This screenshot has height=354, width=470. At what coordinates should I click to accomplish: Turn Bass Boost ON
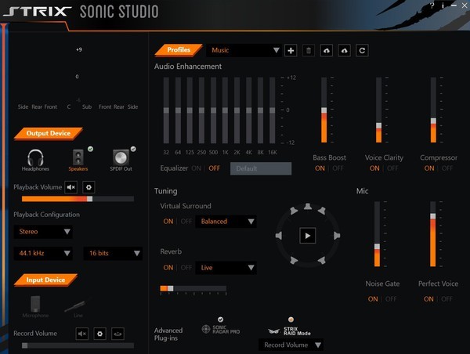(320, 168)
